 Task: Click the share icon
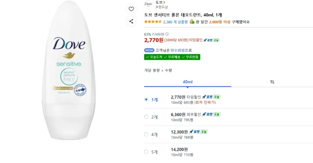[131, 21]
